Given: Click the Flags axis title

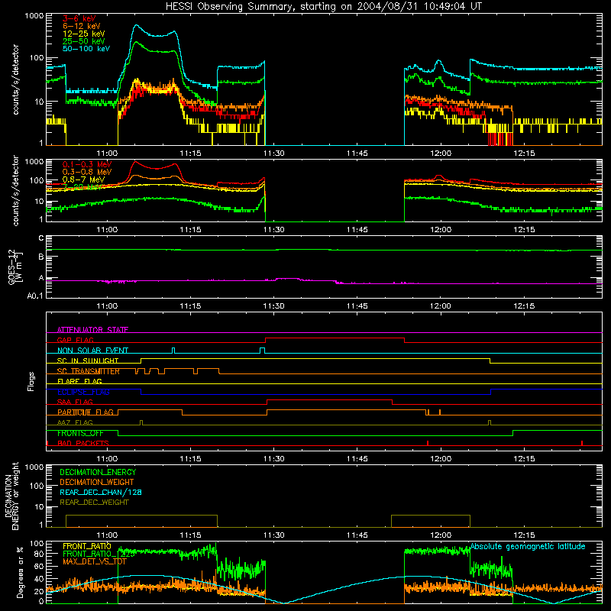Looking at the screenshot, I should tap(31, 381).
